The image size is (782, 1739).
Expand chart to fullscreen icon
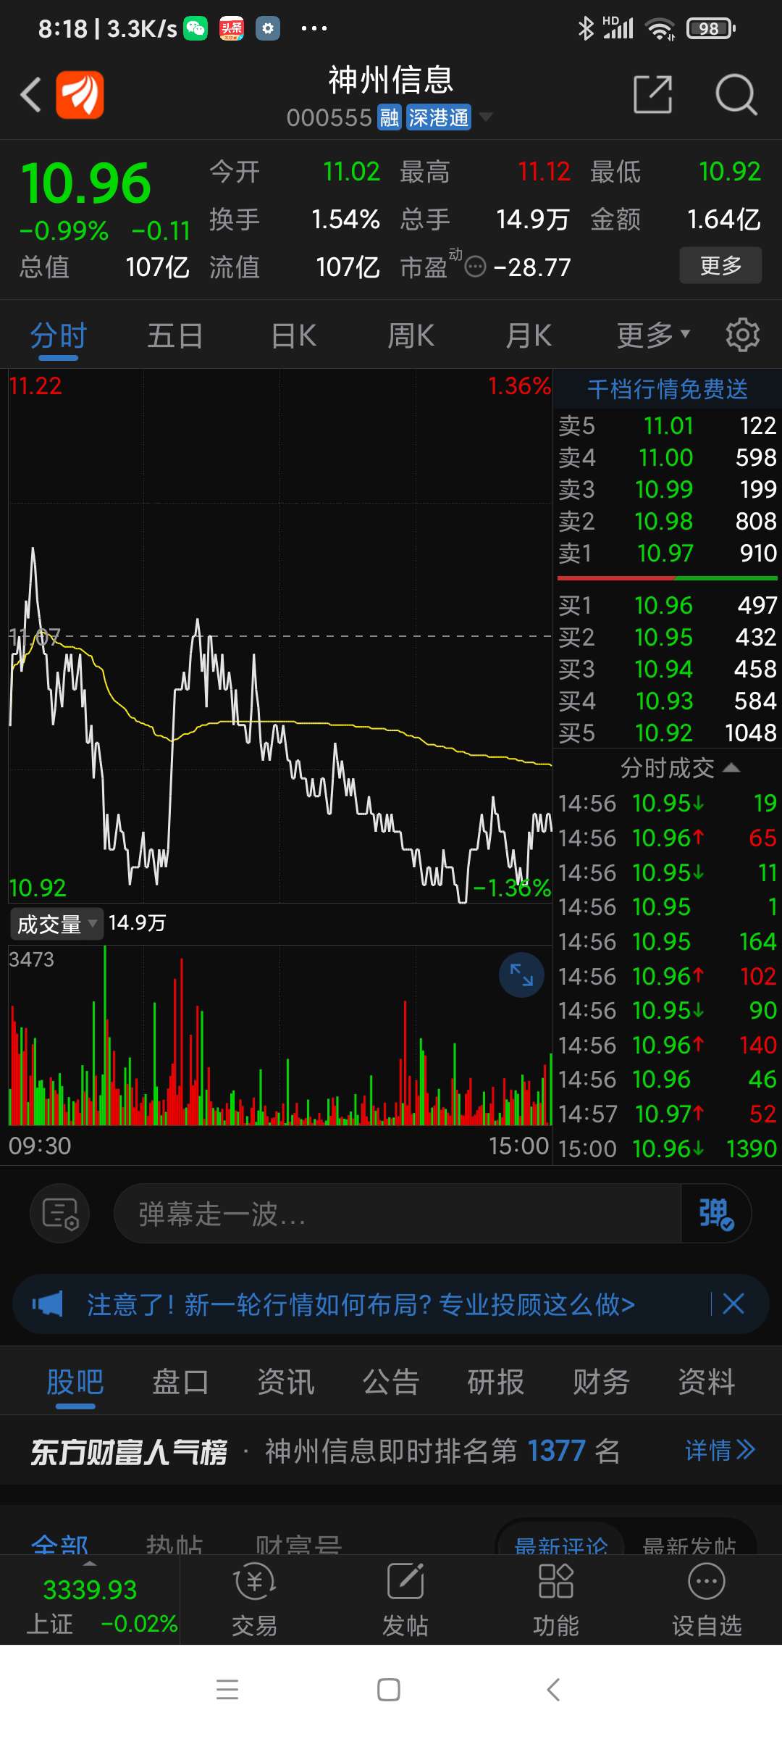click(521, 975)
